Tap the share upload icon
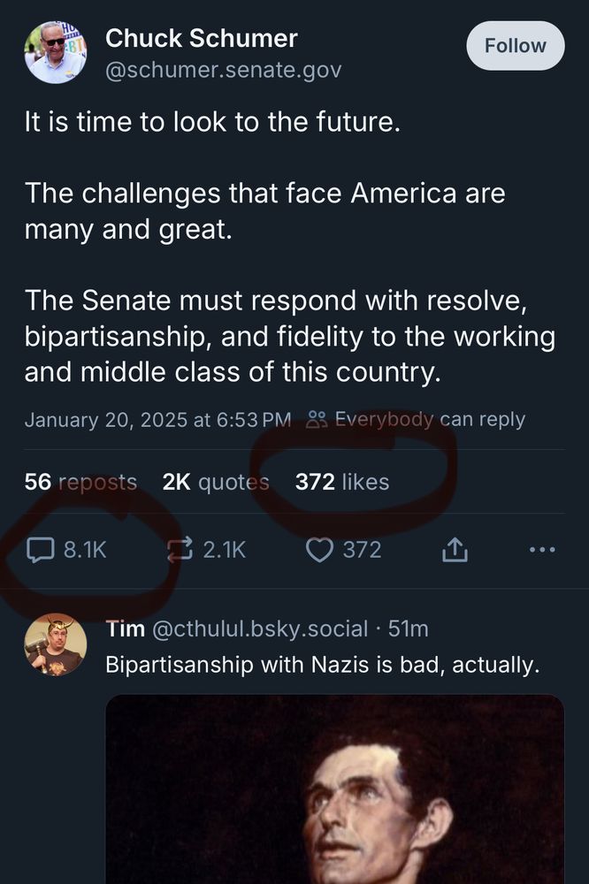Viewport: 589px width, 884px height. (453, 550)
